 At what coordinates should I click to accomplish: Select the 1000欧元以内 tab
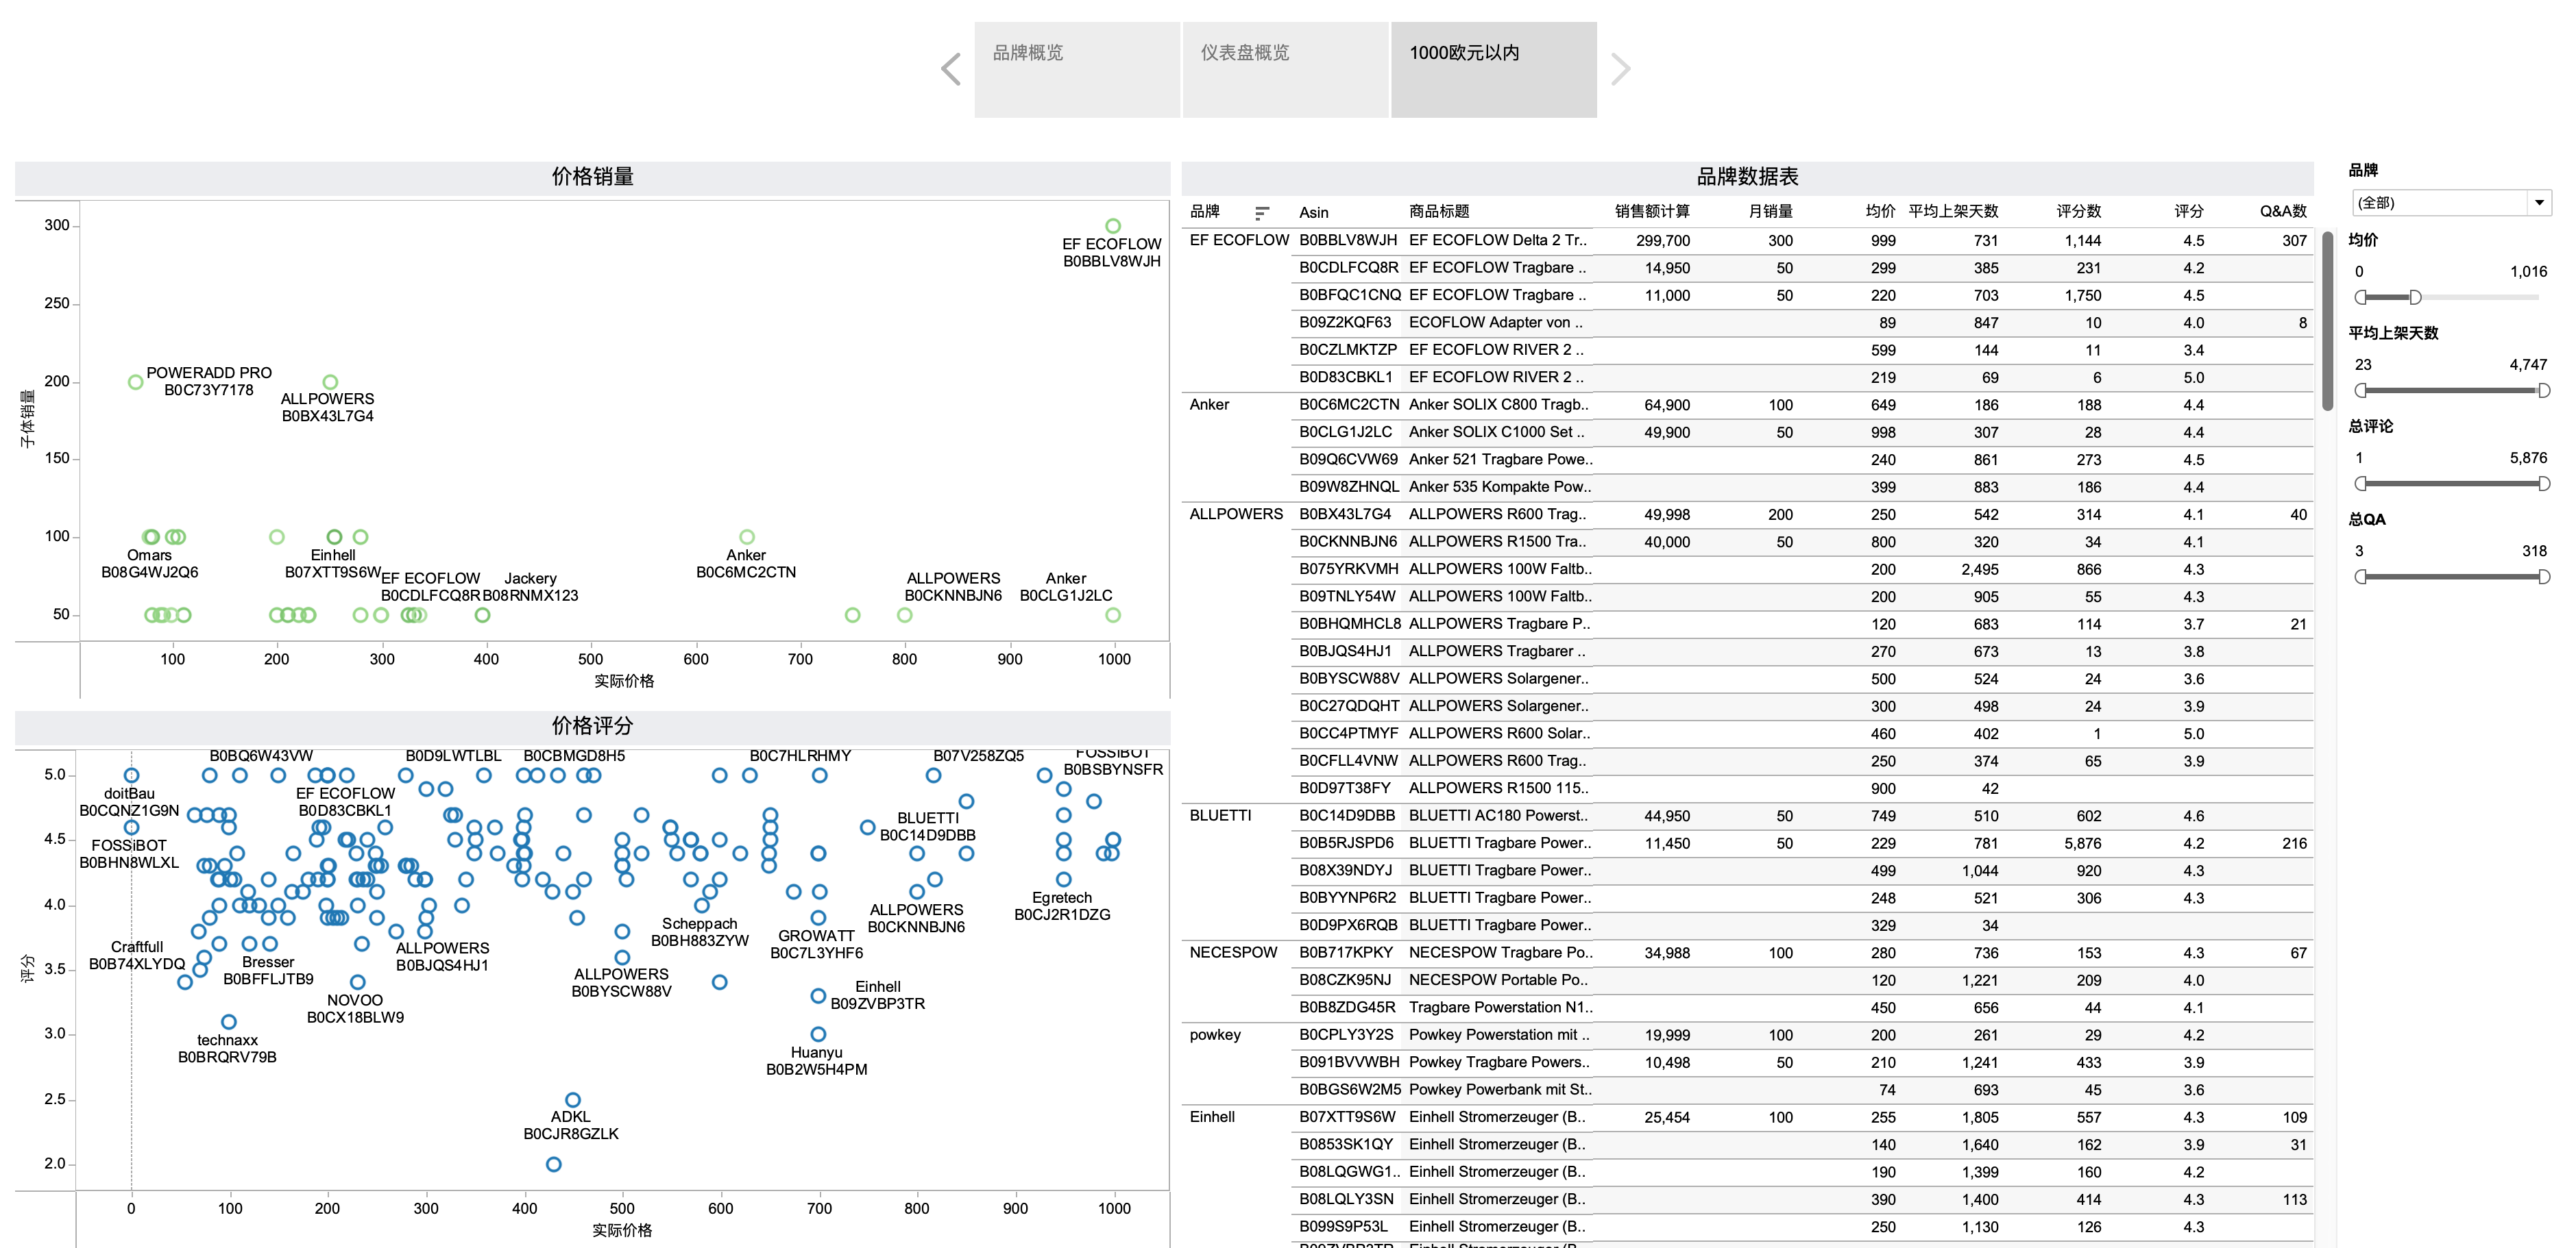tap(1494, 69)
